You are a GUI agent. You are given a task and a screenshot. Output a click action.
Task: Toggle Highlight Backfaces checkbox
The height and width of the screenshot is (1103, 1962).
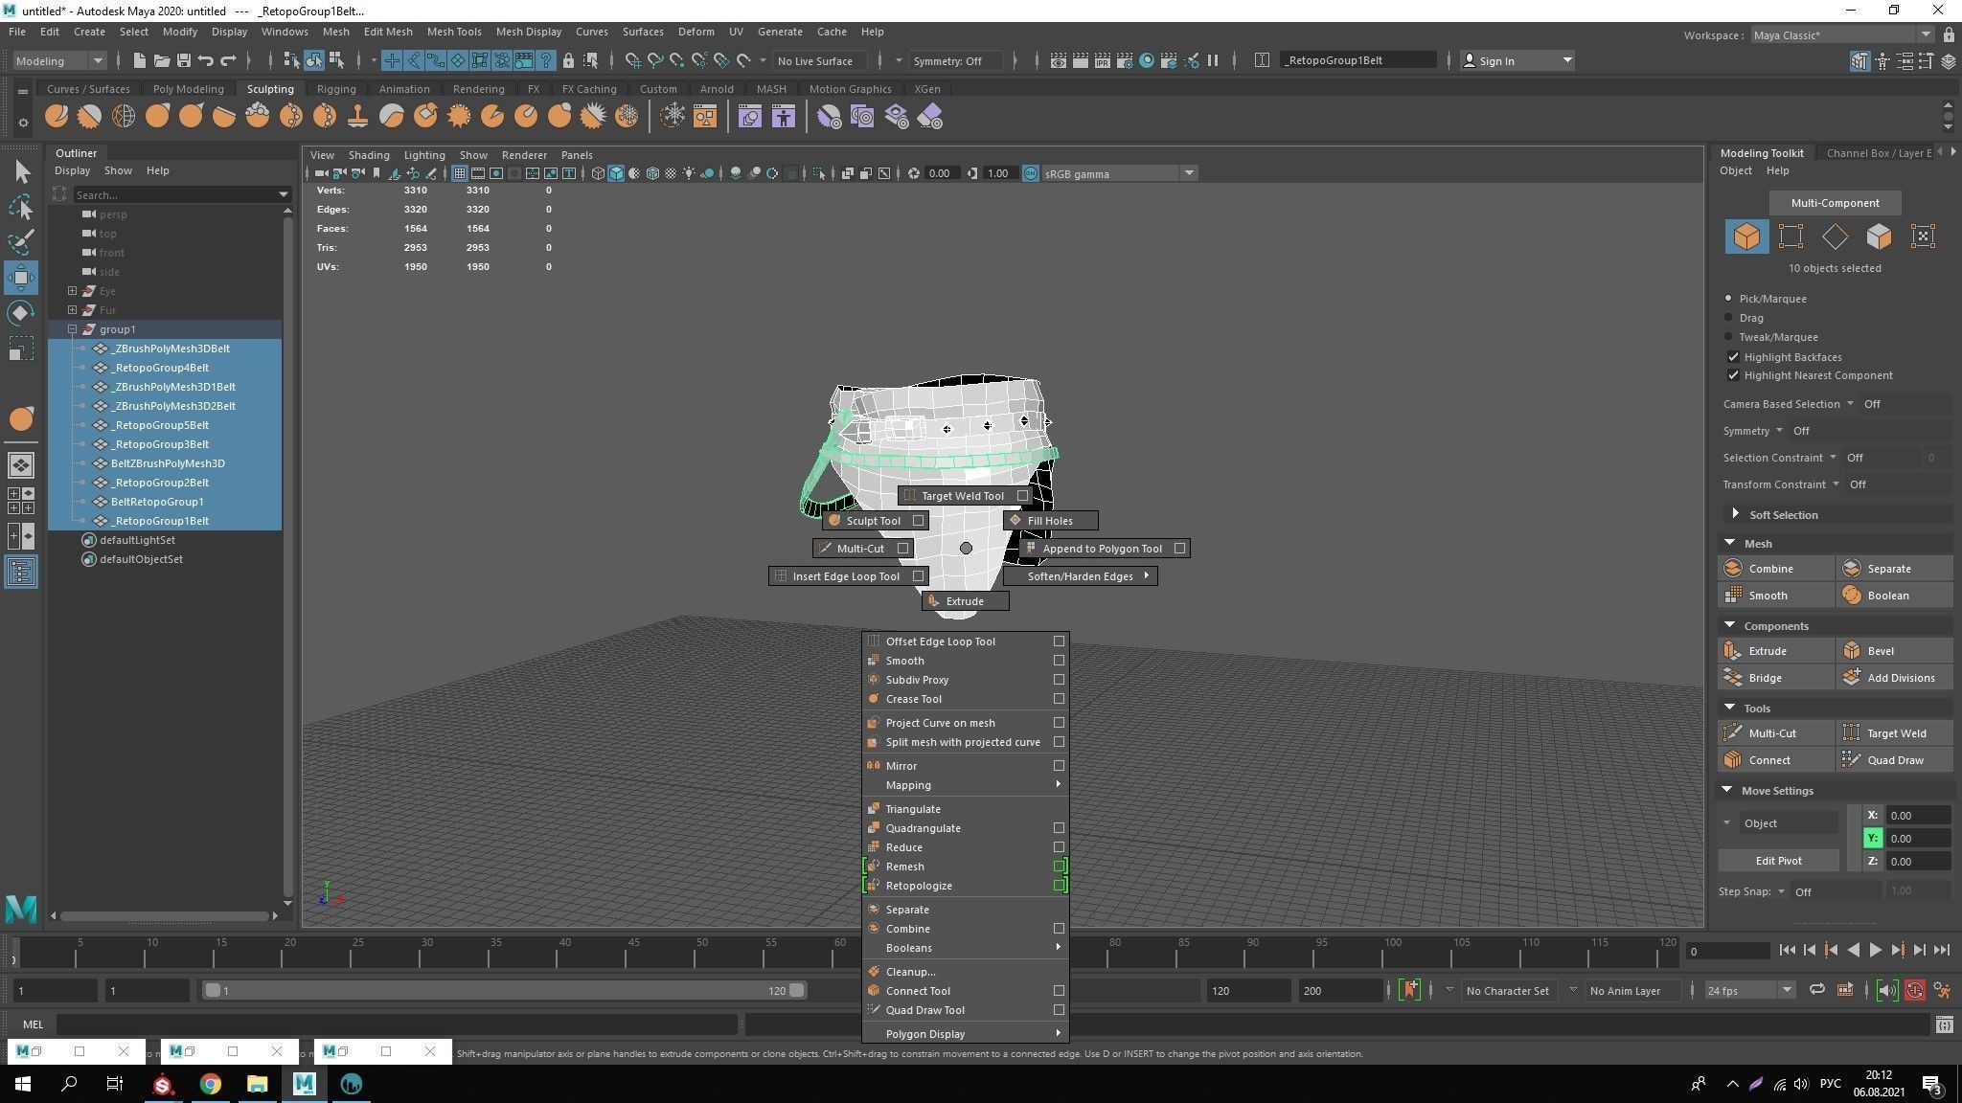tap(1733, 357)
